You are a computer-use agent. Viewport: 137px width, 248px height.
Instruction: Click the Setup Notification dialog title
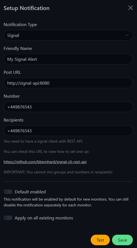click(x=27, y=8)
